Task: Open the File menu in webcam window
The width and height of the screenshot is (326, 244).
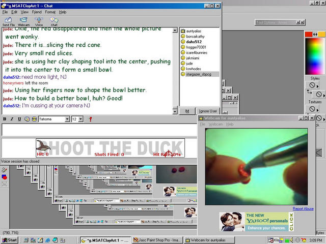Action: (203, 124)
